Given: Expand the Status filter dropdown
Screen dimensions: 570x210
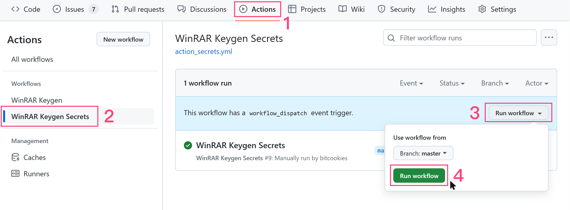Looking at the screenshot, I should (452, 83).
